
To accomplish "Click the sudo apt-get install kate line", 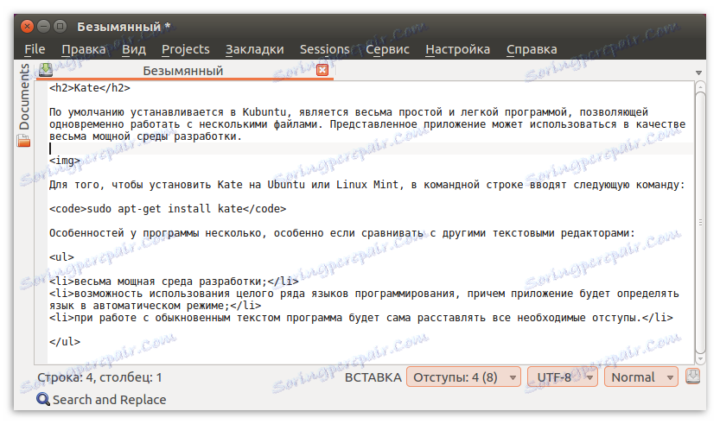I will coord(168,209).
